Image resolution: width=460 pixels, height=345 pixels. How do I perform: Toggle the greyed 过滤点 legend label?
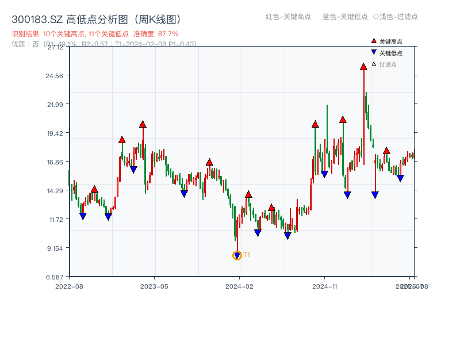388,64
